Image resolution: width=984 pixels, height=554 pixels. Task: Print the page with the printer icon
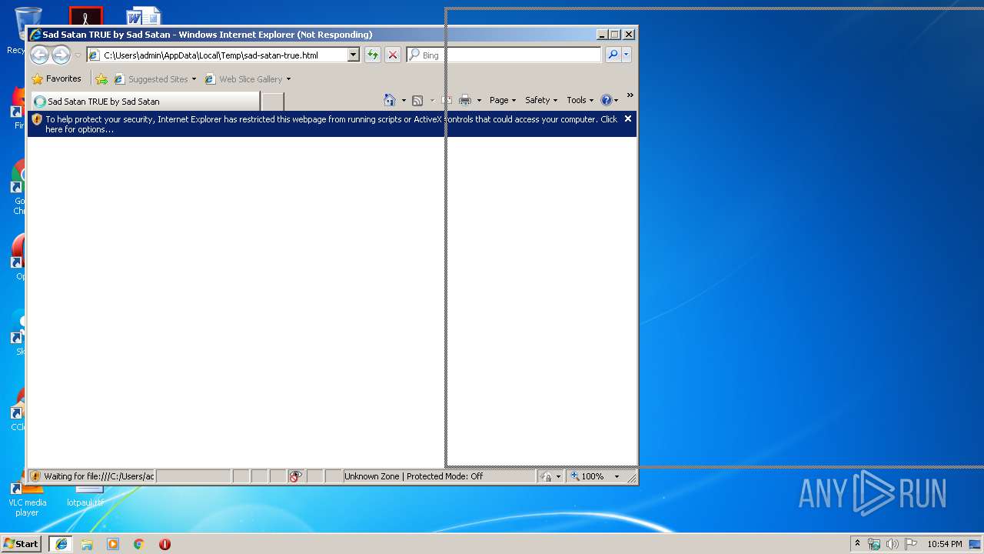point(465,100)
